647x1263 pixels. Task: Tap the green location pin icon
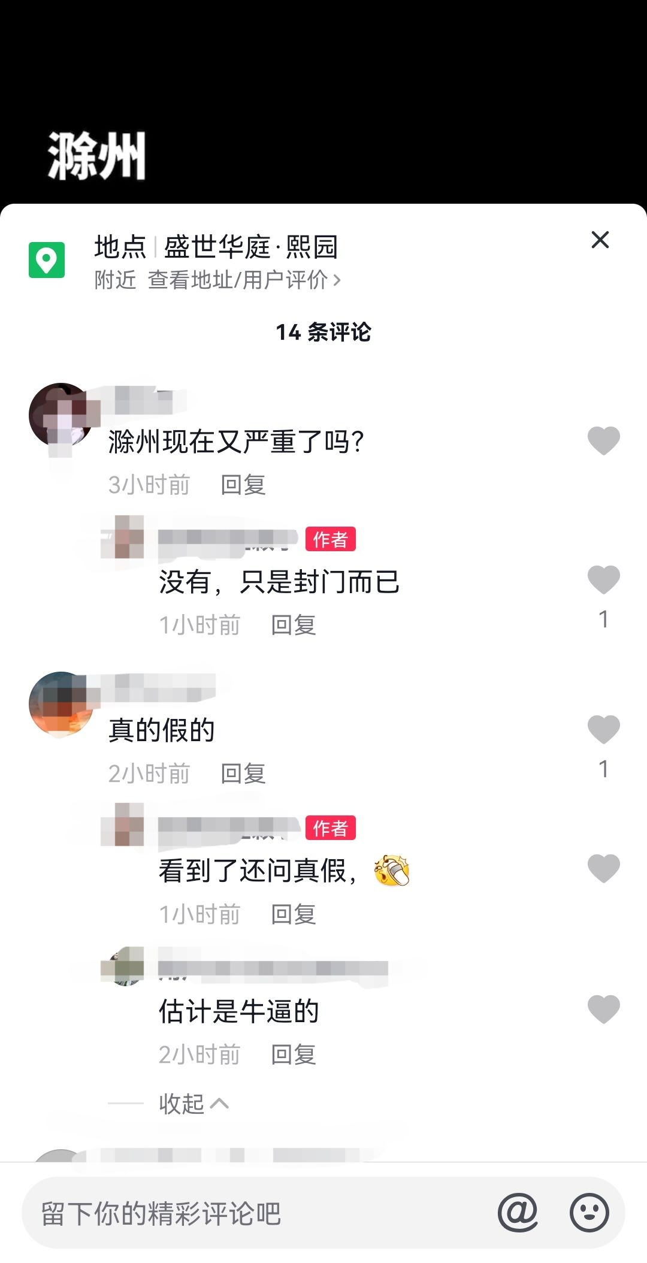[47, 260]
